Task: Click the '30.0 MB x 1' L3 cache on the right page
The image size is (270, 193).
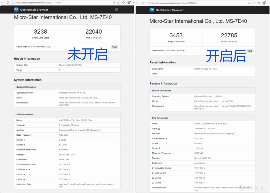Action: 200,183
